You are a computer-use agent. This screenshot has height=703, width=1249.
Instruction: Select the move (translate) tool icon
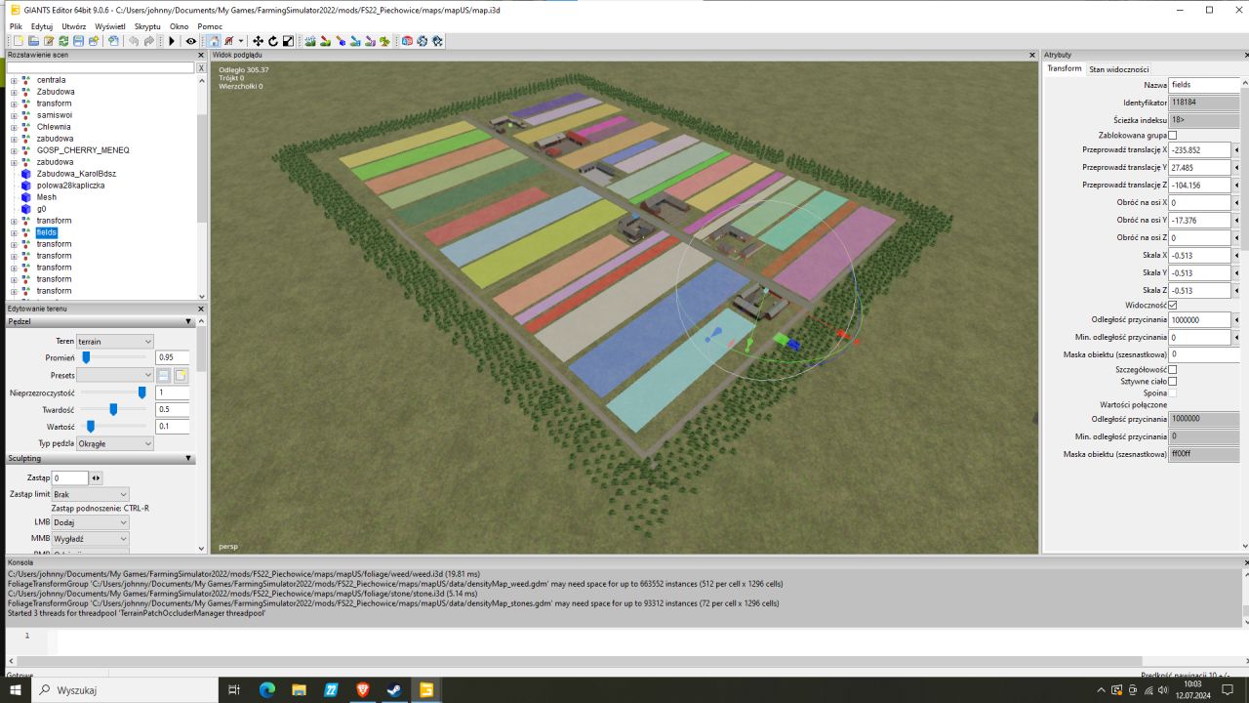258,41
